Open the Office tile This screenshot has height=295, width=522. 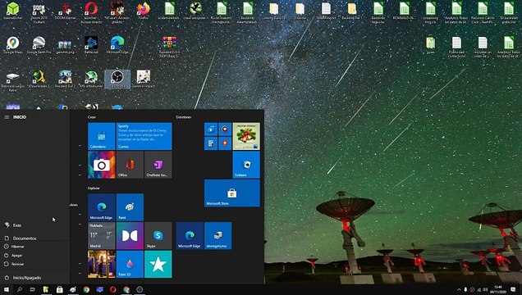tap(130, 165)
